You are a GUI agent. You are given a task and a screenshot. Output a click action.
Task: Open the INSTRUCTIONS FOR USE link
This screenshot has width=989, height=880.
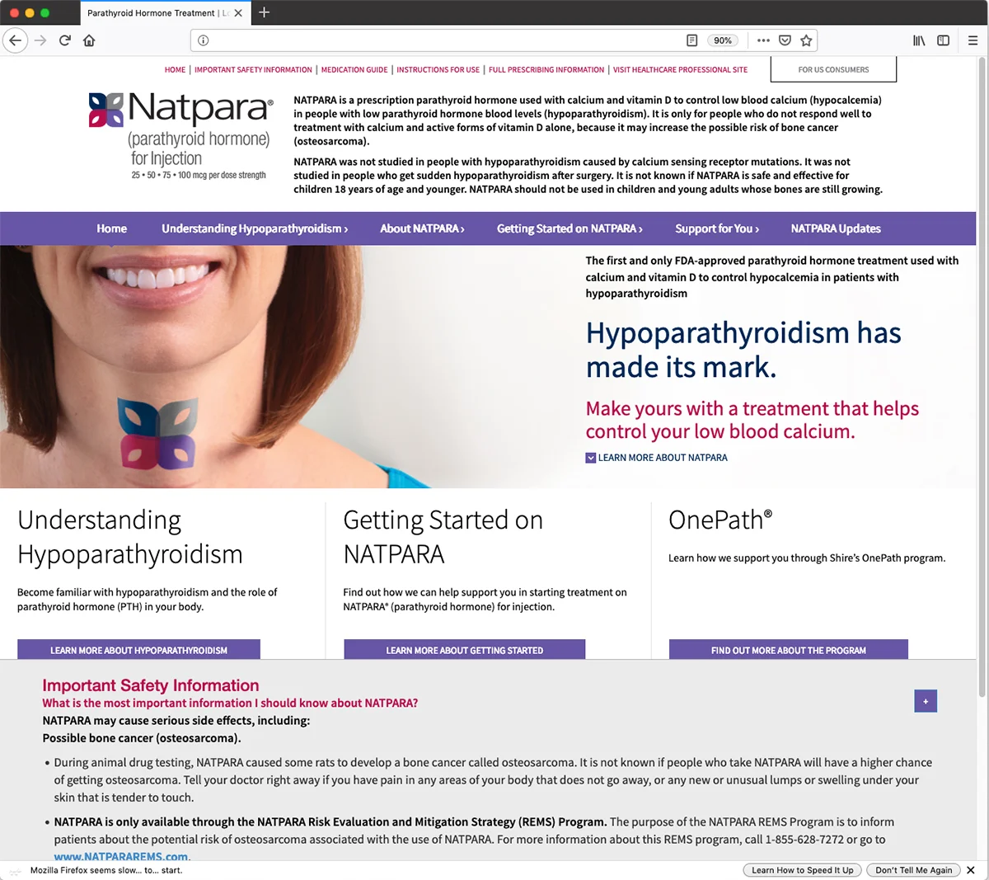[x=438, y=70]
